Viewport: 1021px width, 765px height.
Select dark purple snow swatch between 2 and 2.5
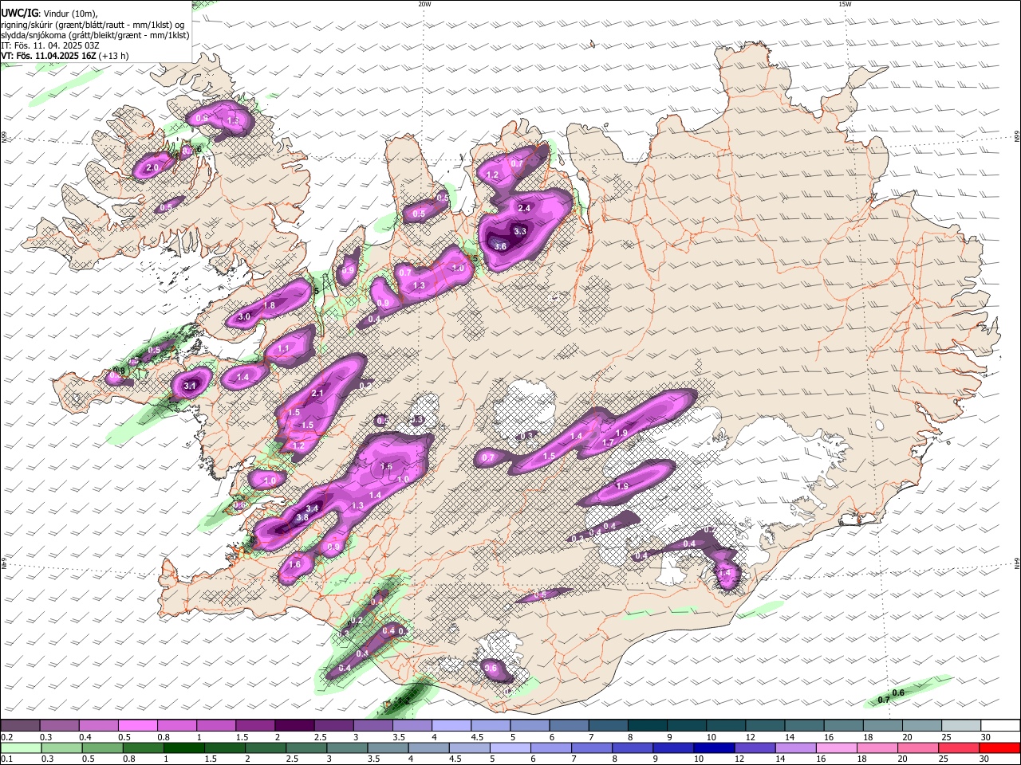pos(294,726)
